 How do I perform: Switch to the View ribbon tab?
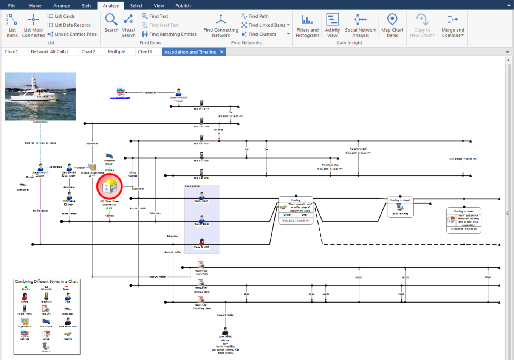(x=159, y=6)
